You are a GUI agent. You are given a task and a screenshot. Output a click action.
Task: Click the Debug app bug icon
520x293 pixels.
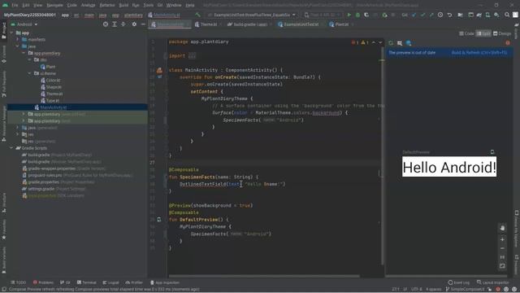(x=357, y=15)
